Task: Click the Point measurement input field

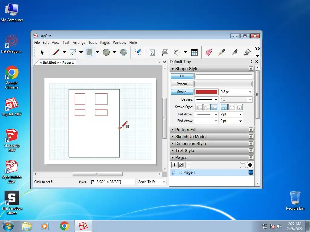Action: 113,182
